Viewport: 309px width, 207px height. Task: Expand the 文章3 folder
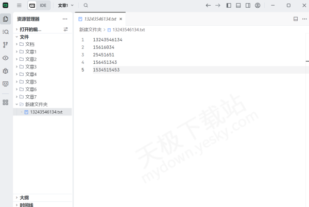click(31, 67)
